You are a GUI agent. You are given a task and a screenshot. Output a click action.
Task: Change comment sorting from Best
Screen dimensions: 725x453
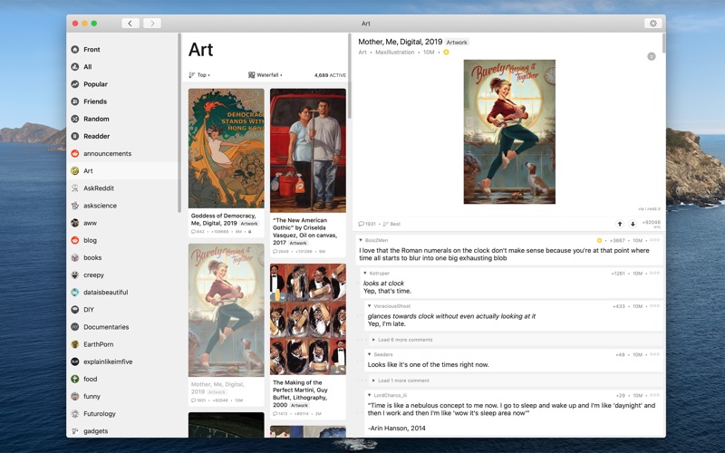391,224
